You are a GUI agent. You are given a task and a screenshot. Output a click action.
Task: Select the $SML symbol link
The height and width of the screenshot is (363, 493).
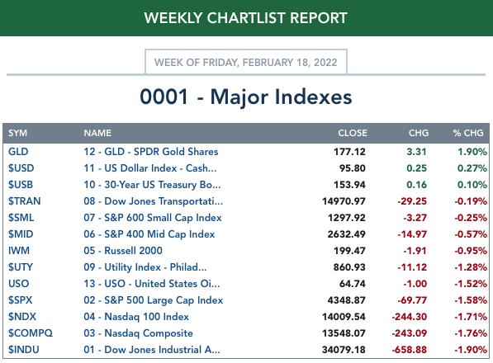coord(21,218)
